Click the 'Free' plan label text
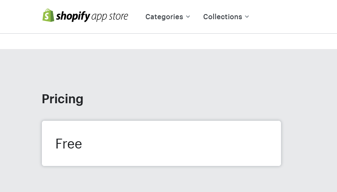This screenshot has height=192, width=337. [x=69, y=144]
